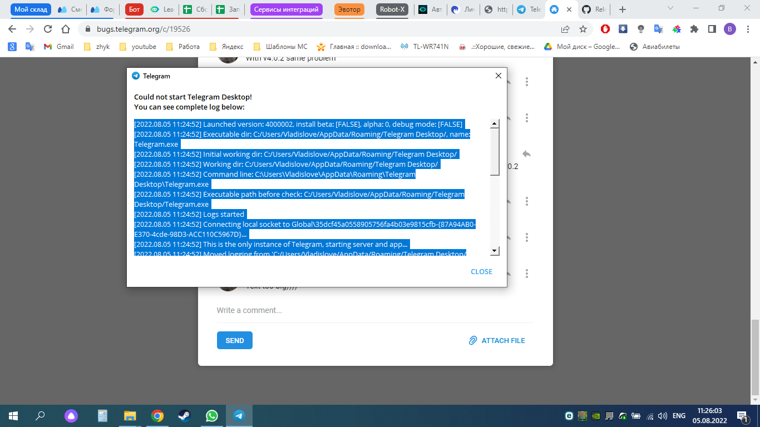This screenshot has height=427, width=760.
Task: Switch to the 'Эвотор' tab group
Action: 349,9
